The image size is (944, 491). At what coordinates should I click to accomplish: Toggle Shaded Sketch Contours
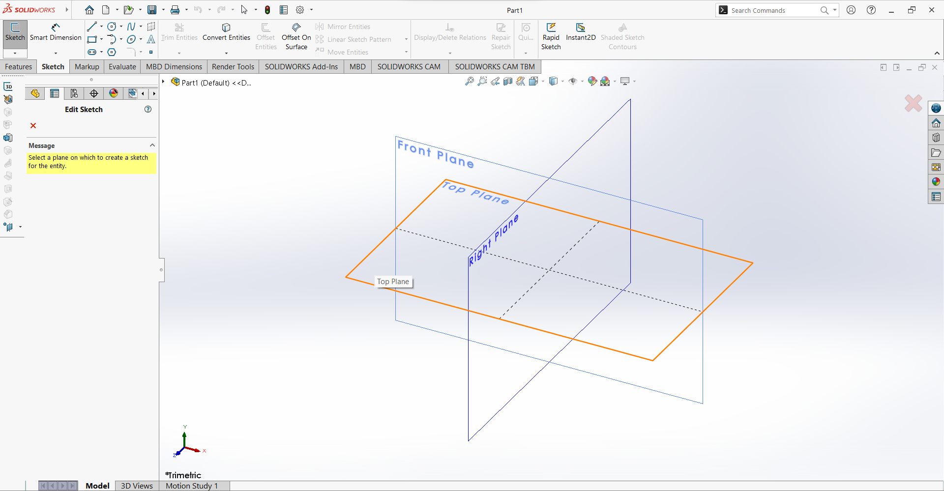click(622, 34)
